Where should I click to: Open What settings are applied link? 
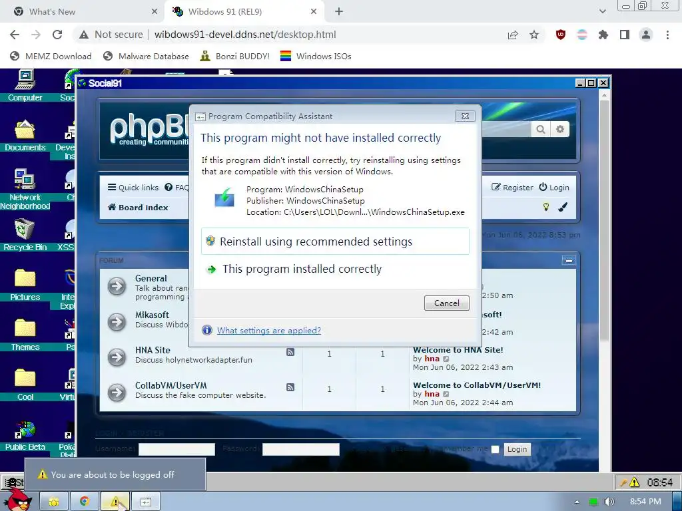pyautogui.click(x=269, y=330)
